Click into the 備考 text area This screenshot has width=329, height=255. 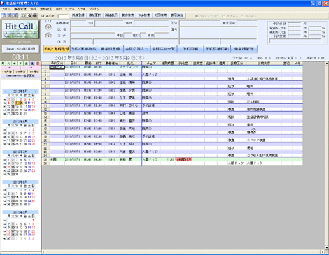point(218,32)
